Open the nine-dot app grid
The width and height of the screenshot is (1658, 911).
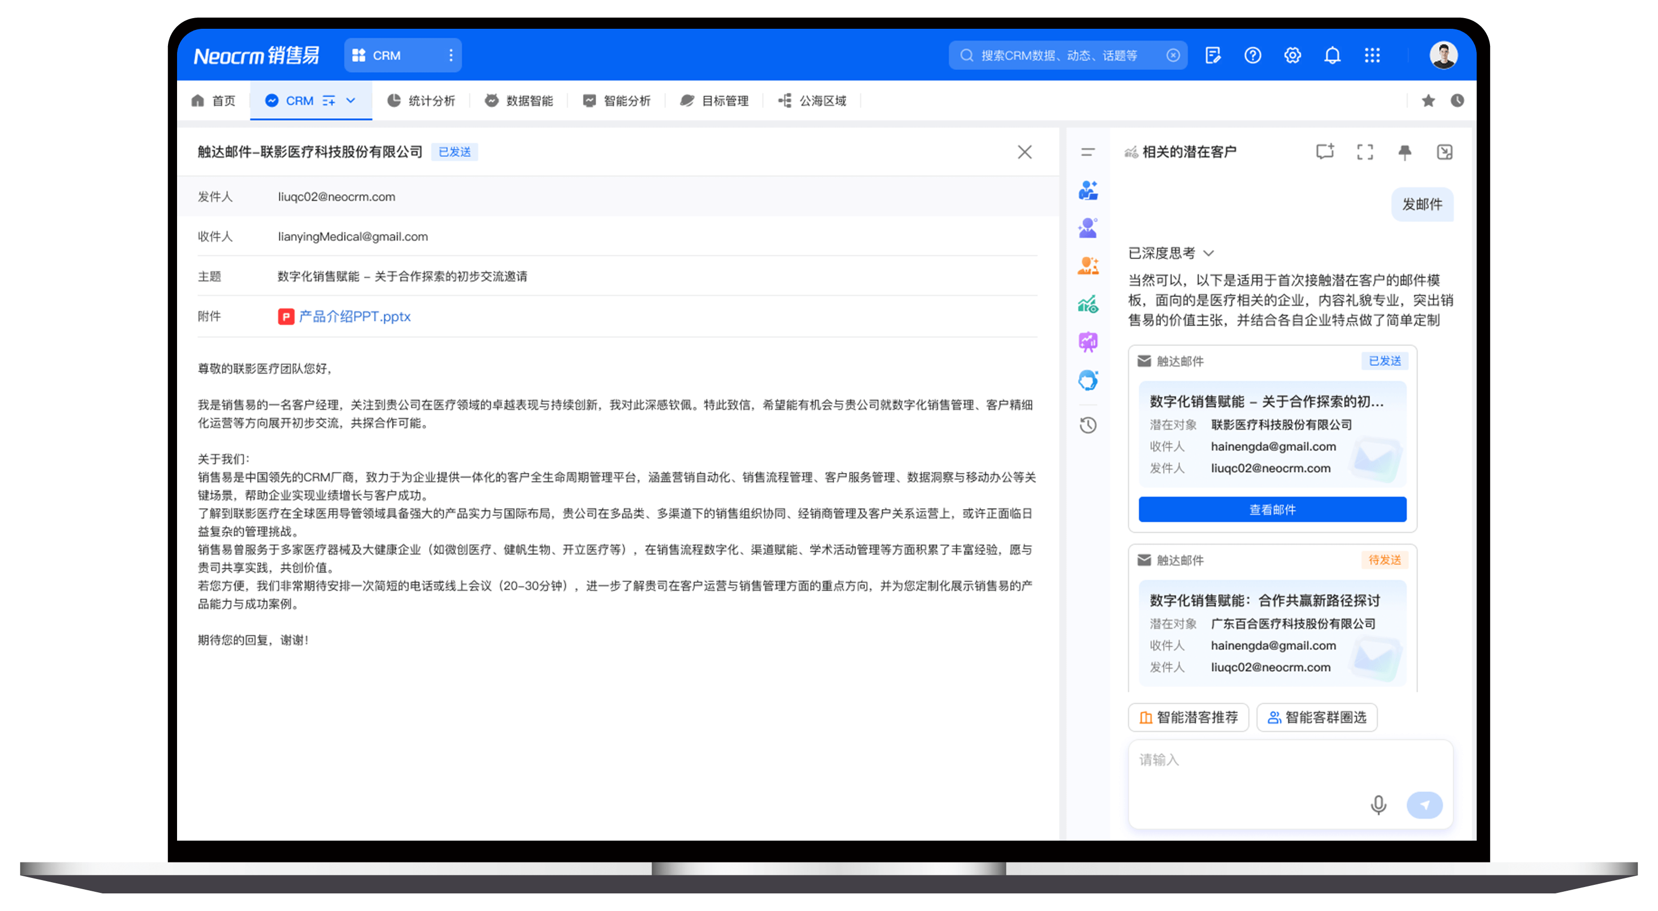[x=1372, y=55]
